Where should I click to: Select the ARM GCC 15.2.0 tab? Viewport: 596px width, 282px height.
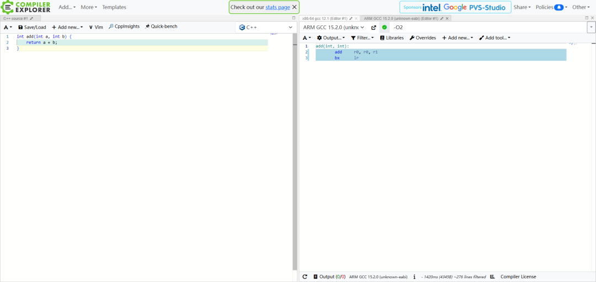(401, 18)
